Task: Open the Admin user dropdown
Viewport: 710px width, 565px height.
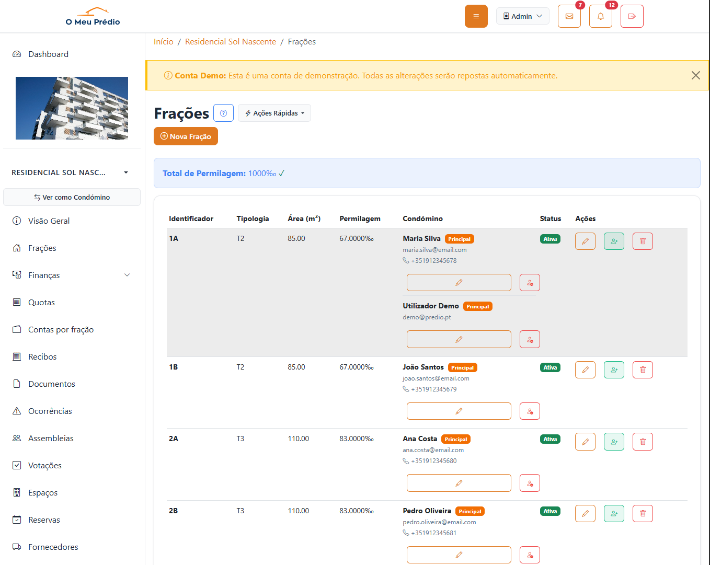Action: (522, 16)
